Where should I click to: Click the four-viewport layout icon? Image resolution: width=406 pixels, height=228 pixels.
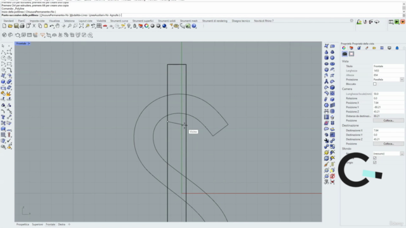tap(99, 26)
